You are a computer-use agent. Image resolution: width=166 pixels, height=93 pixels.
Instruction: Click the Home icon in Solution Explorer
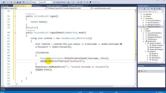[144, 9]
